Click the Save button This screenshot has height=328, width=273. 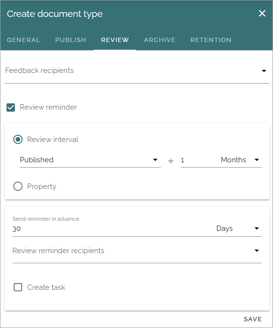253,319
